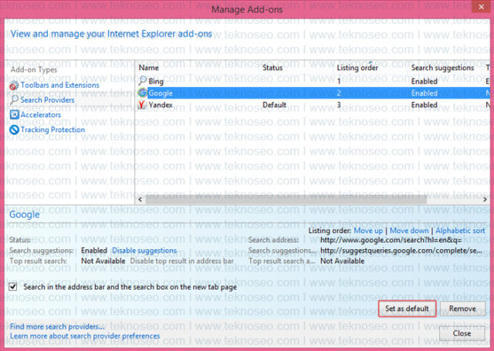494x351 pixels.
Task: Sort list by Status column header
Action: [x=272, y=67]
